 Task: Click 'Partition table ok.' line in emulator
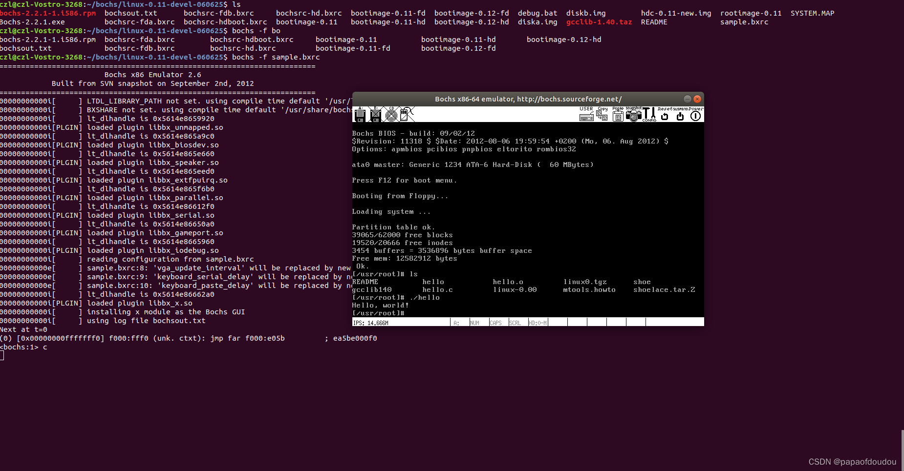[393, 227]
